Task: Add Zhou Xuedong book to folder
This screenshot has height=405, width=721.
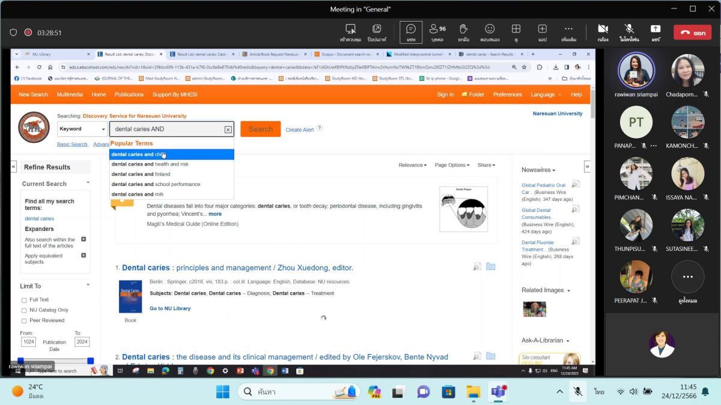Action: tap(491, 266)
